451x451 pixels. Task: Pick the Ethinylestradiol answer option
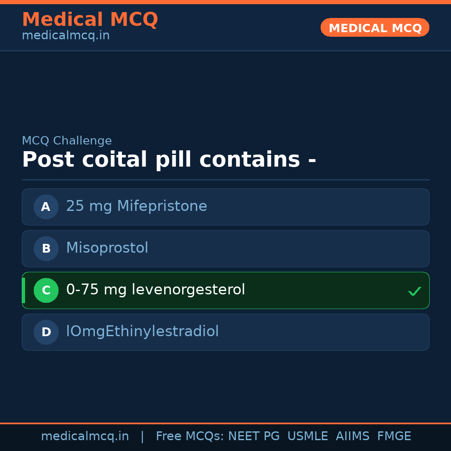click(x=142, y=332)
